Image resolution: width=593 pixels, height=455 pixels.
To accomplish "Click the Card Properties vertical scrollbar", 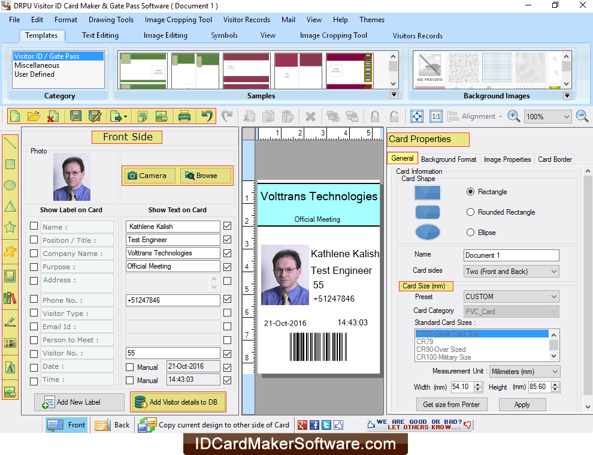I will point(588,288).
